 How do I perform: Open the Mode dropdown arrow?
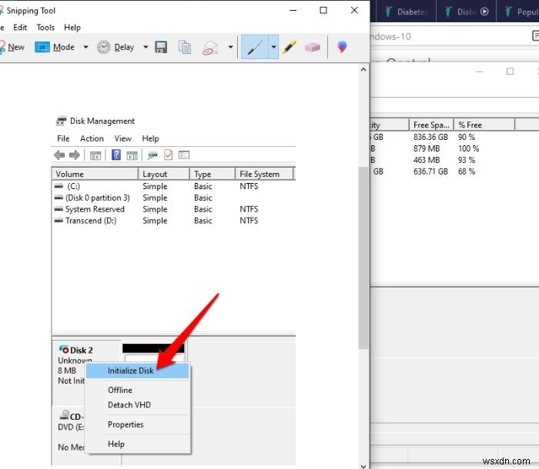click(x=85, y=47)
